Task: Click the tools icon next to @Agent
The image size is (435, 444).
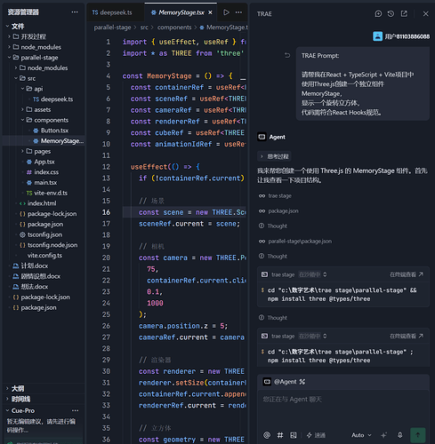Action: tap(302, 382)
